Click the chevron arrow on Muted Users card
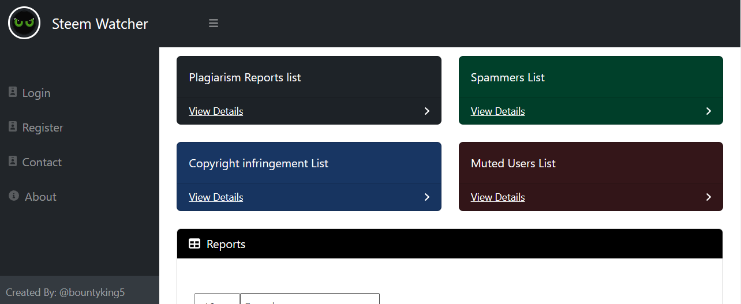This screenshot has height=304, width=741. 709,197
